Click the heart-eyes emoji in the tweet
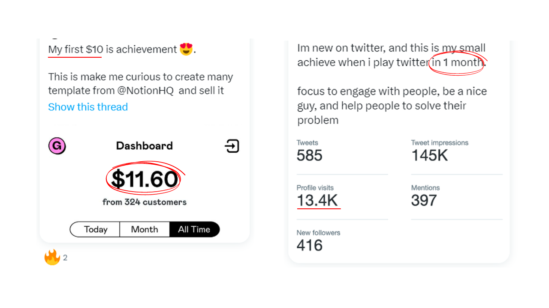 pyautogui.click(x=186, y=49)
